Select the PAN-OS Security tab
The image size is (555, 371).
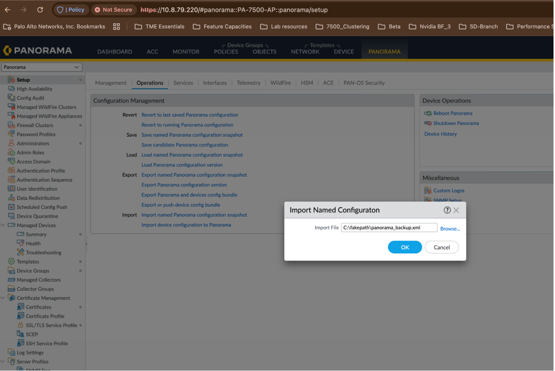click(x=364, y=83)
